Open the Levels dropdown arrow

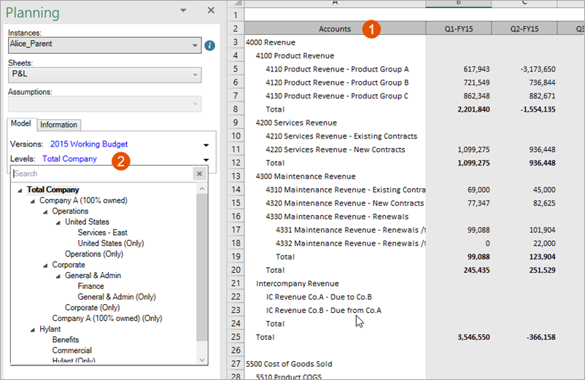(x=206, y=160)
